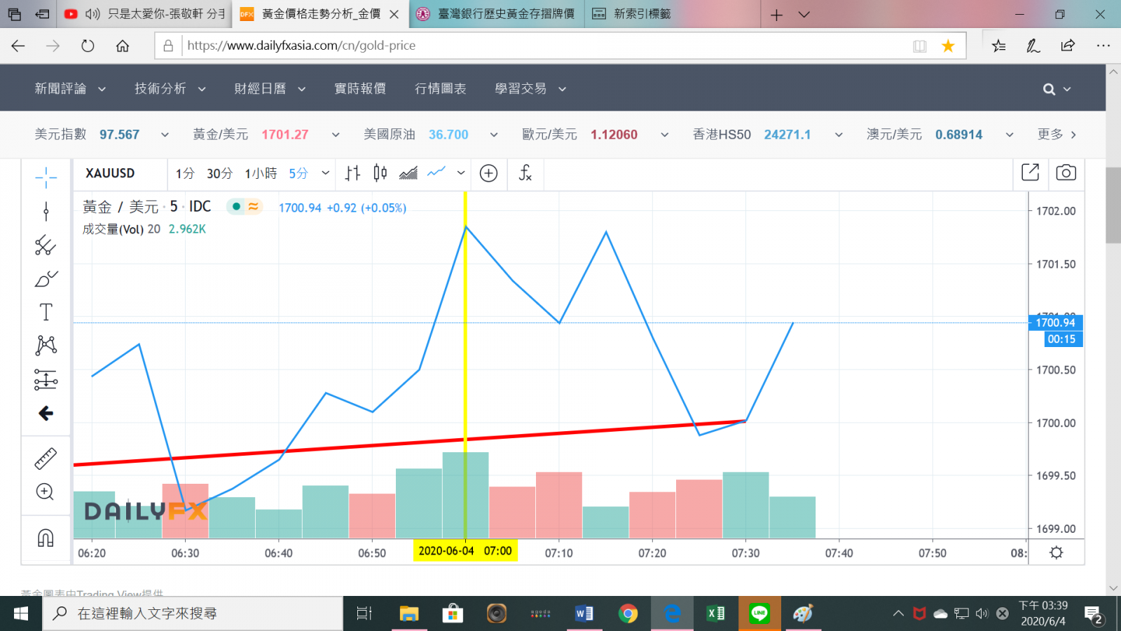Open Google Chrome from the taskbar

tap(628, 613)
